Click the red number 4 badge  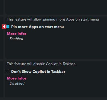4,27
